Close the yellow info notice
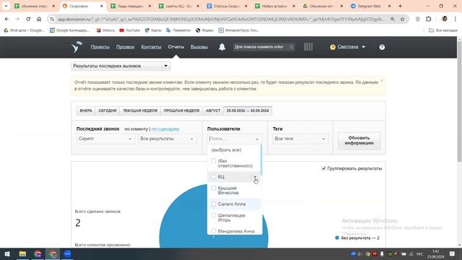This screenshot has width=462, height=260. click(x=382, y=80)
